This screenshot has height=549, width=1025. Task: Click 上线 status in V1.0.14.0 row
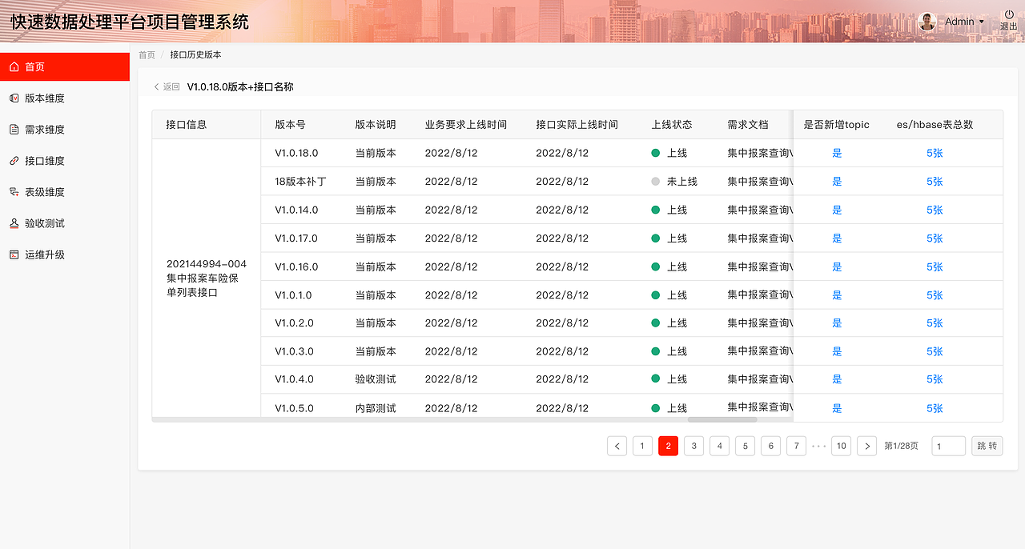[x=669, y=210]
